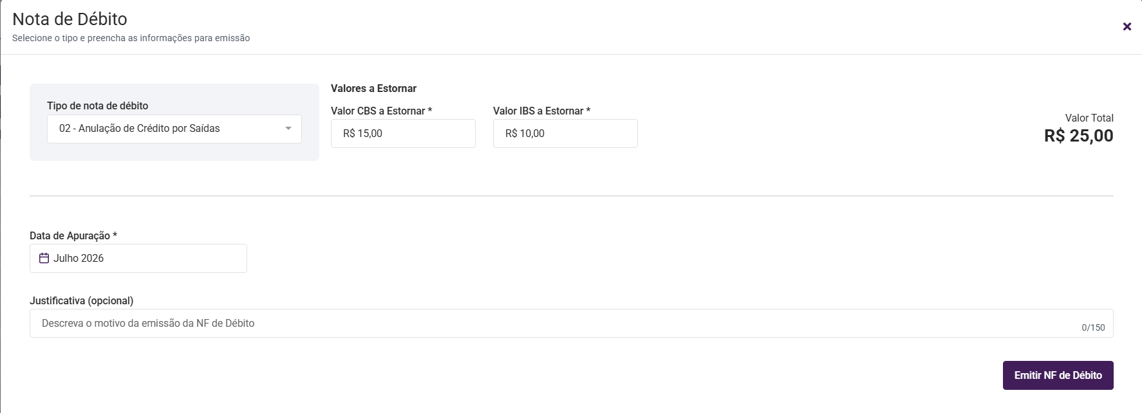This screenshot has width=1142, height=413.
Task: Click the Valor IBS a Estornar label
Action: pos(541,111)
